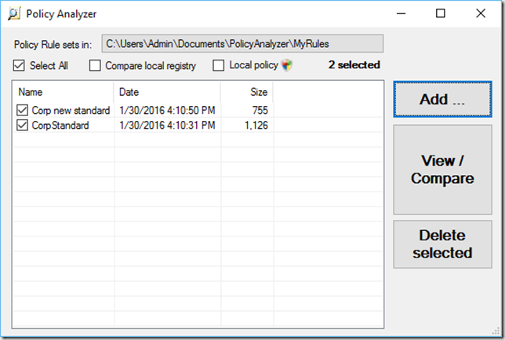Sort list by the Name column header

(x=63, y=92)
